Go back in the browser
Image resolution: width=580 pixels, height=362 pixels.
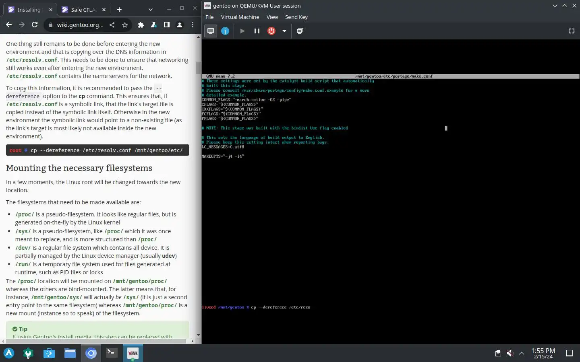pyautogui.click(x=9, y=25)
